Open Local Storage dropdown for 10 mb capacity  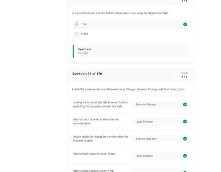tap(160, 156)
